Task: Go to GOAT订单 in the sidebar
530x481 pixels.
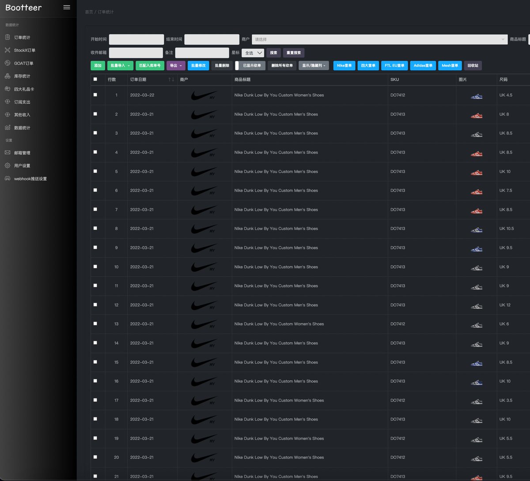Action: pyautogui.click(x=23, y=63)
